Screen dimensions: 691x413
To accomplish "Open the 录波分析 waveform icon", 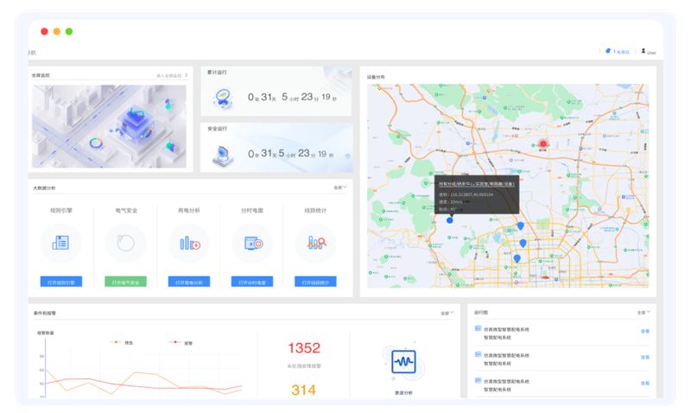I will [403, 362].
